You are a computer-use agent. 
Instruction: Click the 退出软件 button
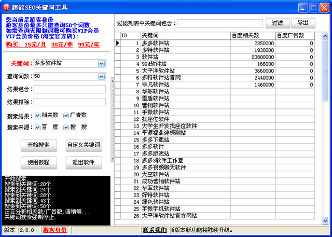click(84, 162)
